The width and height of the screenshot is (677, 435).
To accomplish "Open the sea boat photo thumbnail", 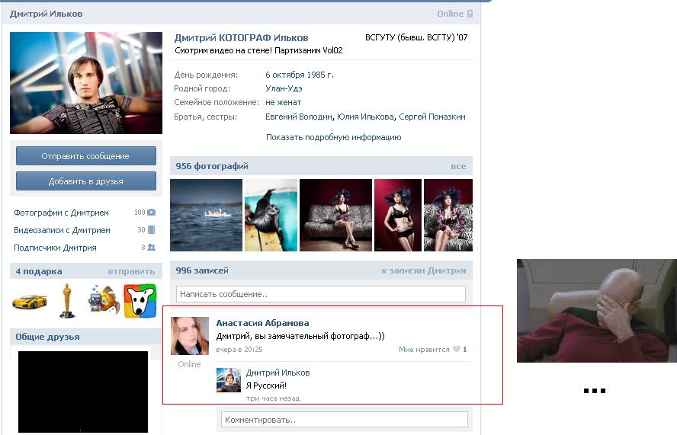I will point(206,215).
